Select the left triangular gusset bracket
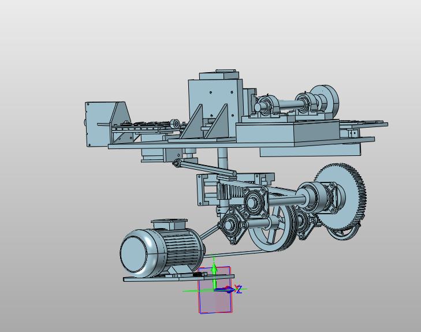The image size is (421, 332). tap(192, 123)
